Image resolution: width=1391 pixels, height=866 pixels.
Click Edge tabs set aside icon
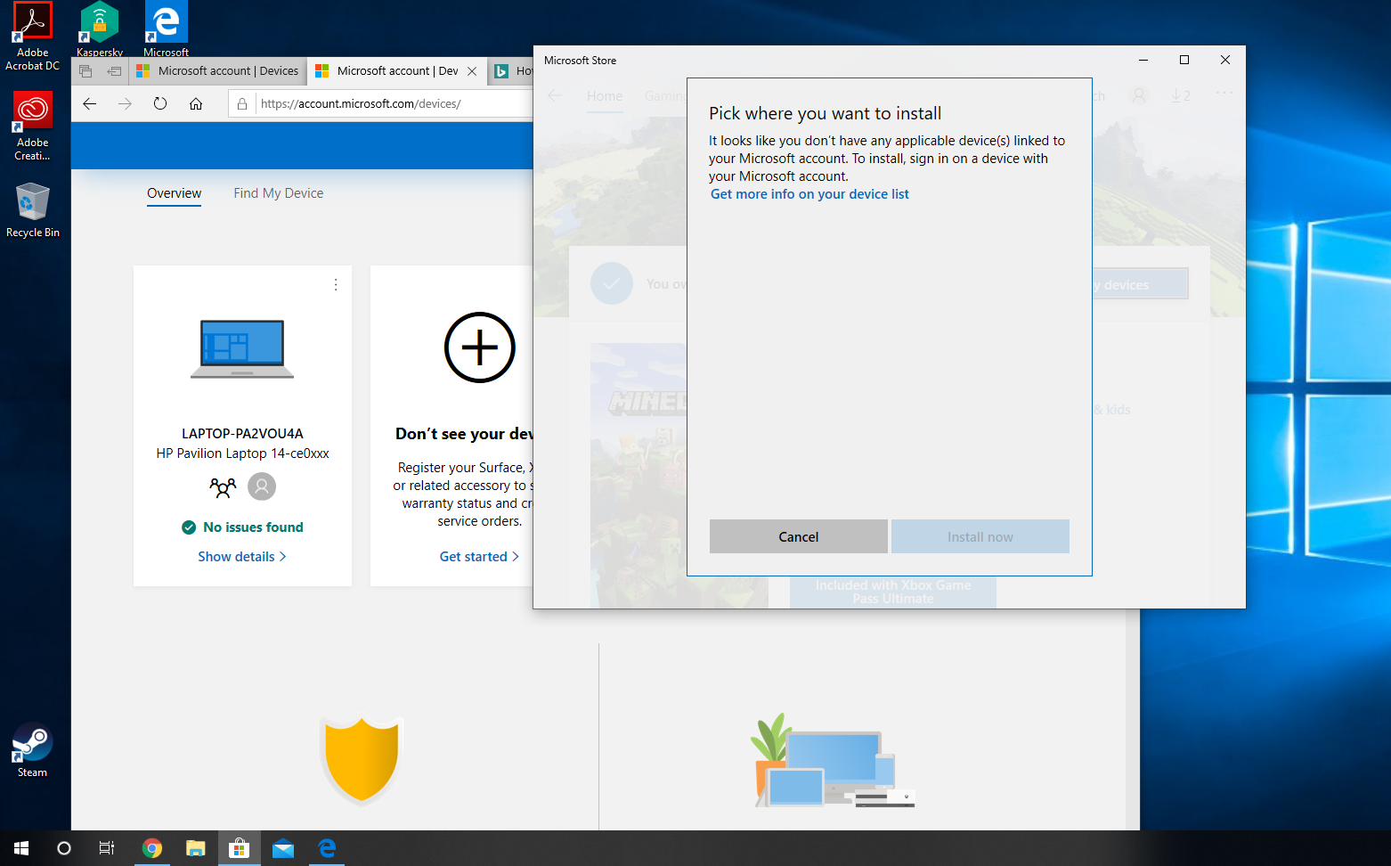(x=85, y=71)
